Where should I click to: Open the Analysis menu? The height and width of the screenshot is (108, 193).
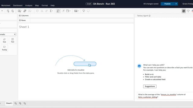point(29,5)
